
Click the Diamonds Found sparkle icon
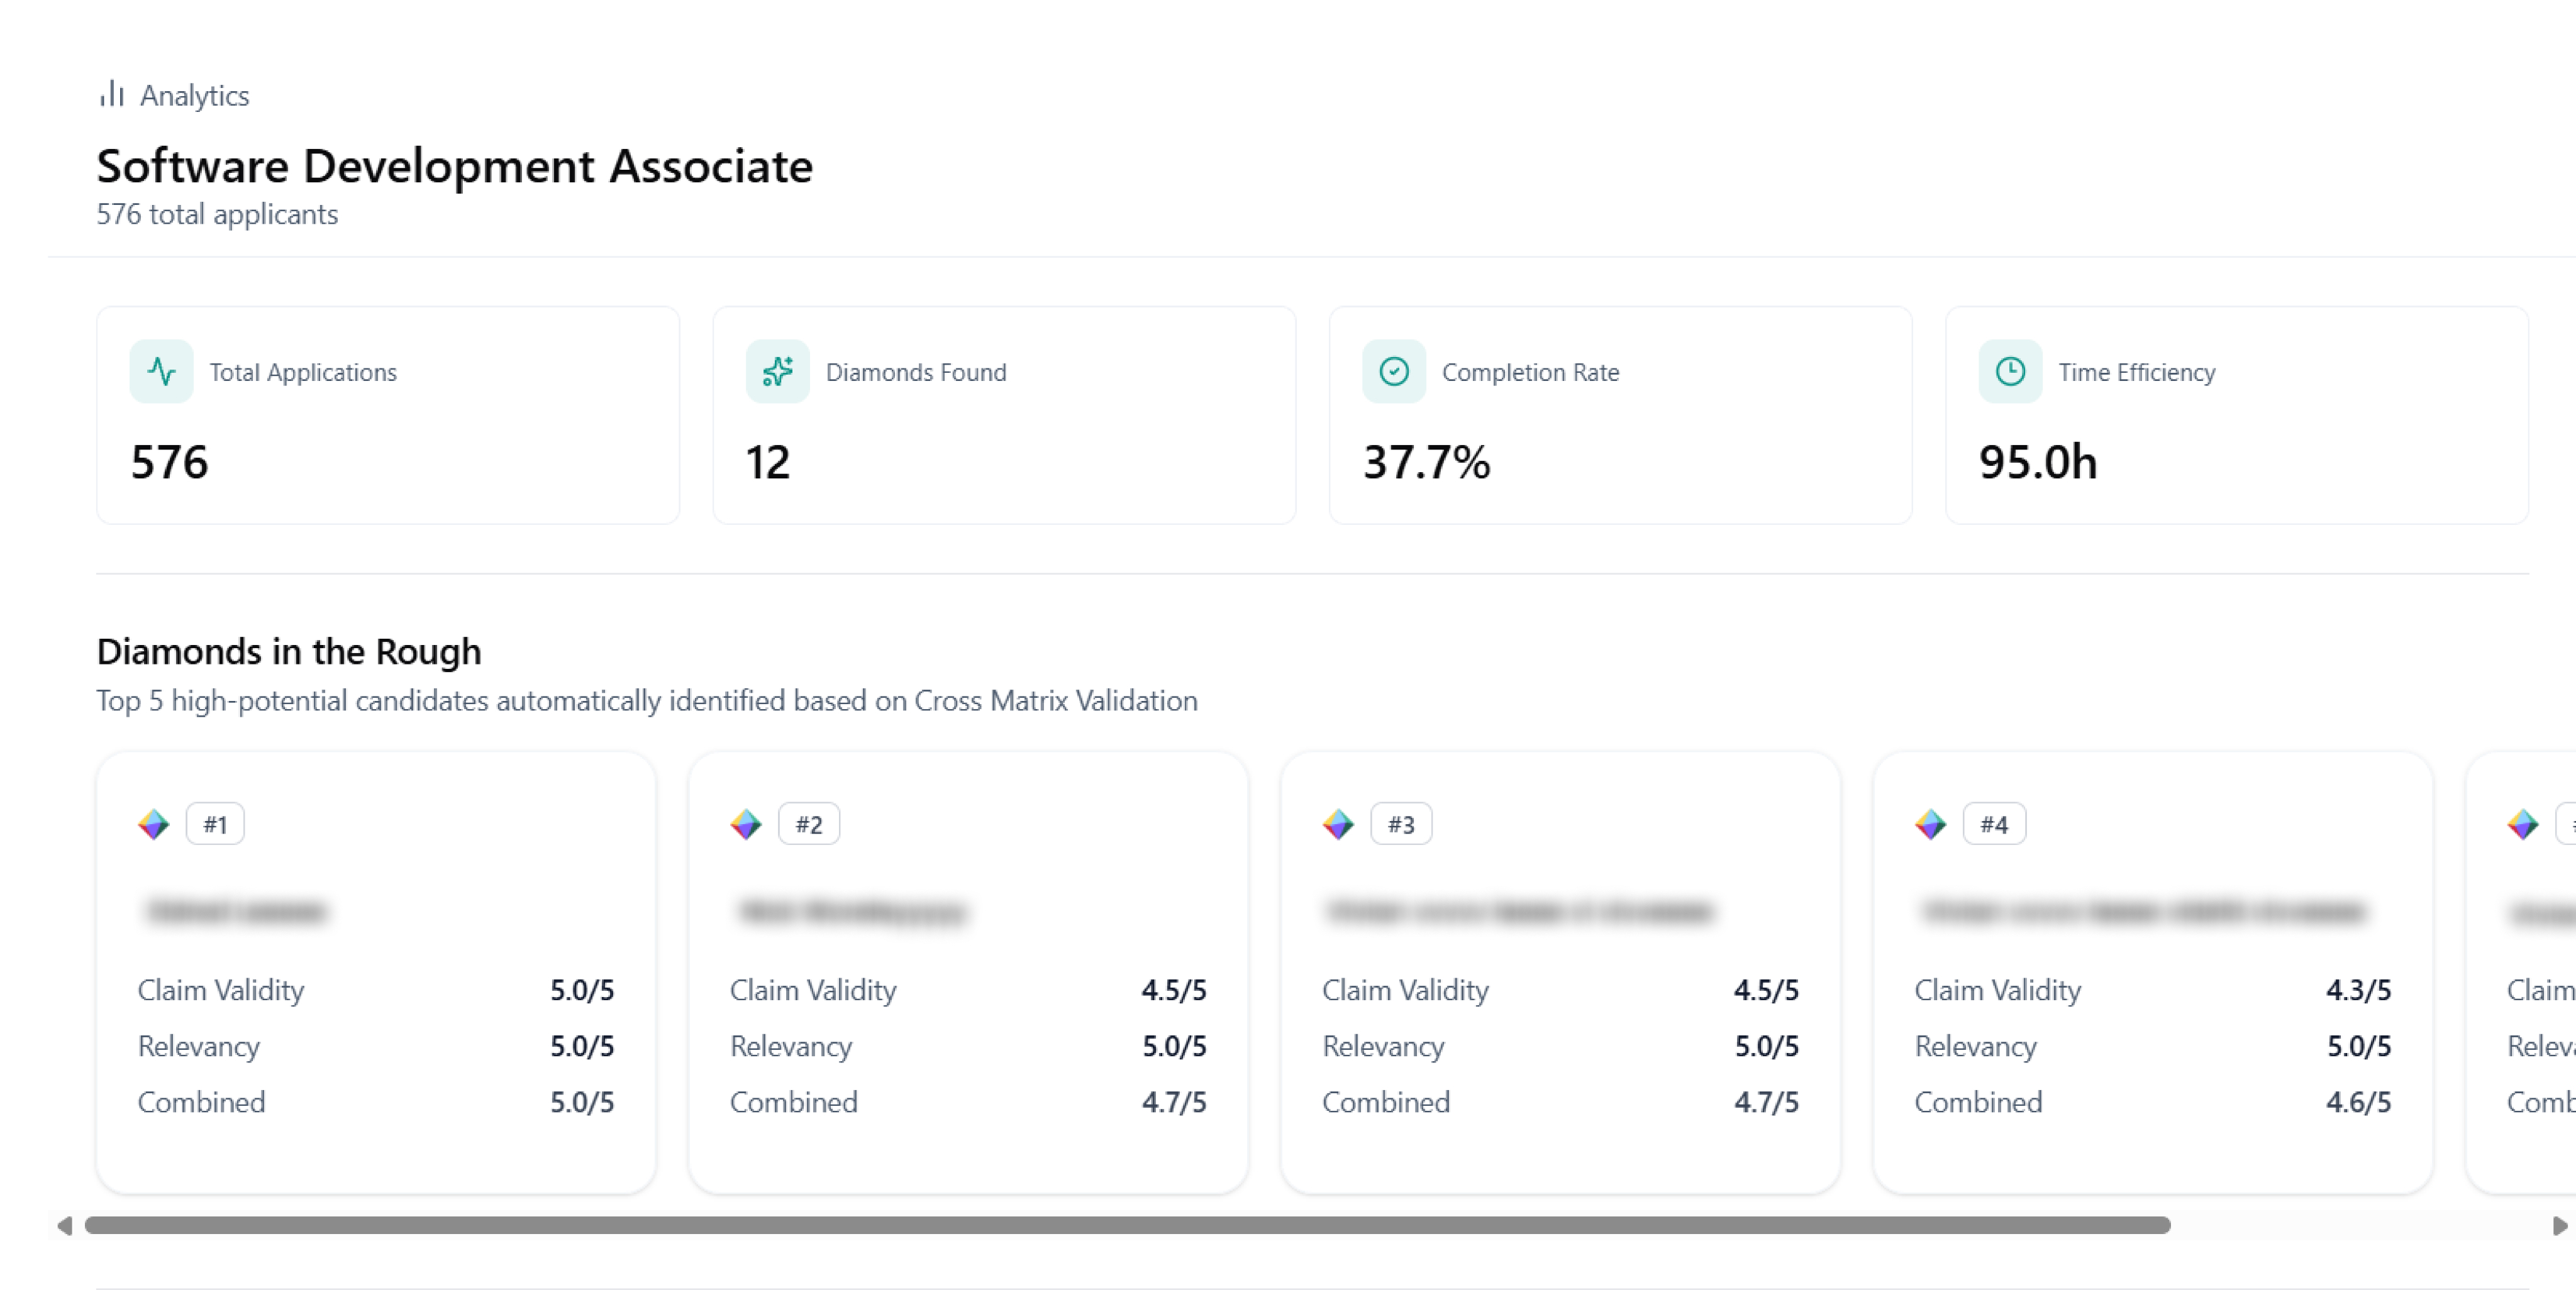(x=777, y=372)
